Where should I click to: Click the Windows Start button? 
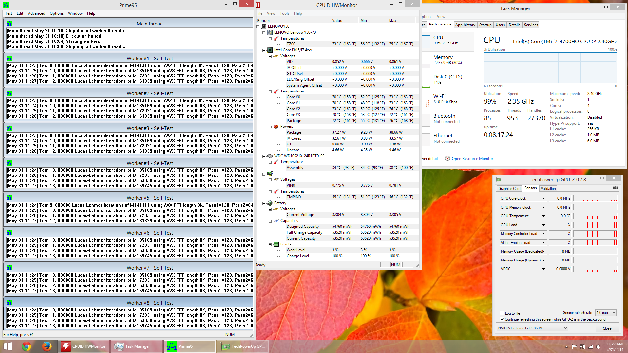point(8,346)
